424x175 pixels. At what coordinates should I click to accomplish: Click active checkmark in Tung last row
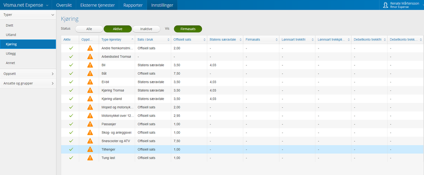pyautogui.click(x=71, y=158)
